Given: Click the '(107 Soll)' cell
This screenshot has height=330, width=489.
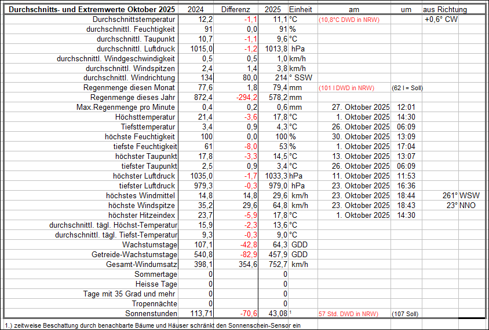Looking at the screenshot, I should (x=407, y=314).
